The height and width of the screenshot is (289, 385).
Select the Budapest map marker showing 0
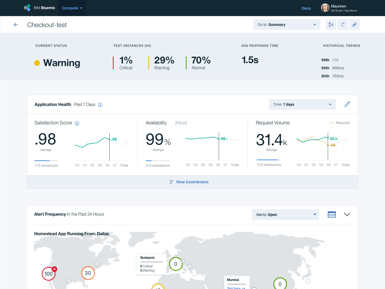click(176, 264)
